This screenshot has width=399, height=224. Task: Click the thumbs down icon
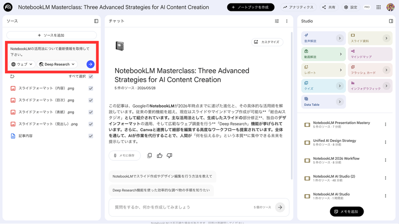pyautogui.click(x=170, y=155)
